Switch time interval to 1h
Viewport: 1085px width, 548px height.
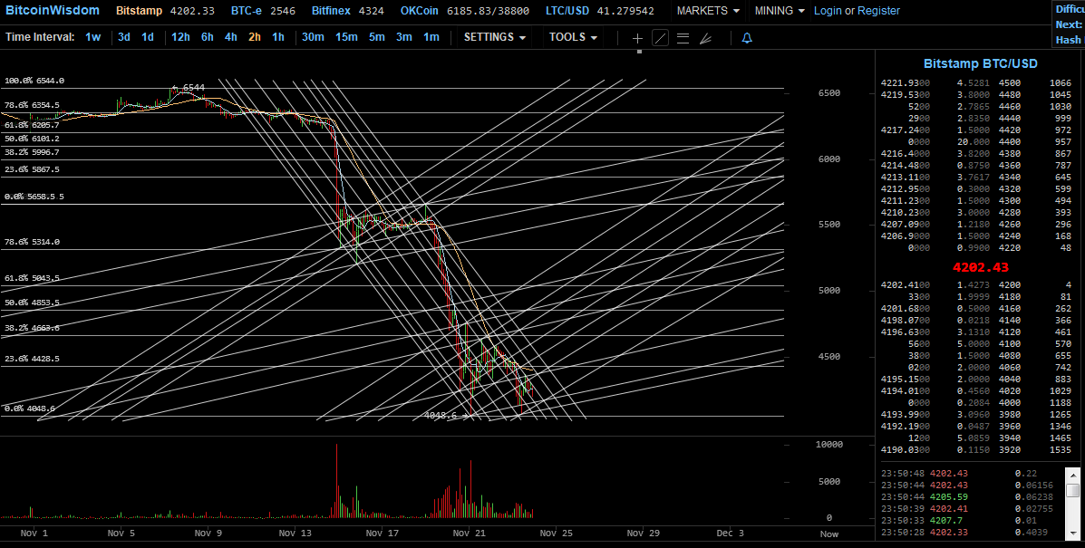277,37
